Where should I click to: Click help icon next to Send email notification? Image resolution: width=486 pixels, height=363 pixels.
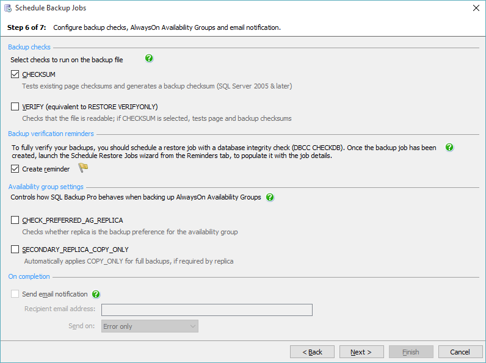click(x=96, y=294)
